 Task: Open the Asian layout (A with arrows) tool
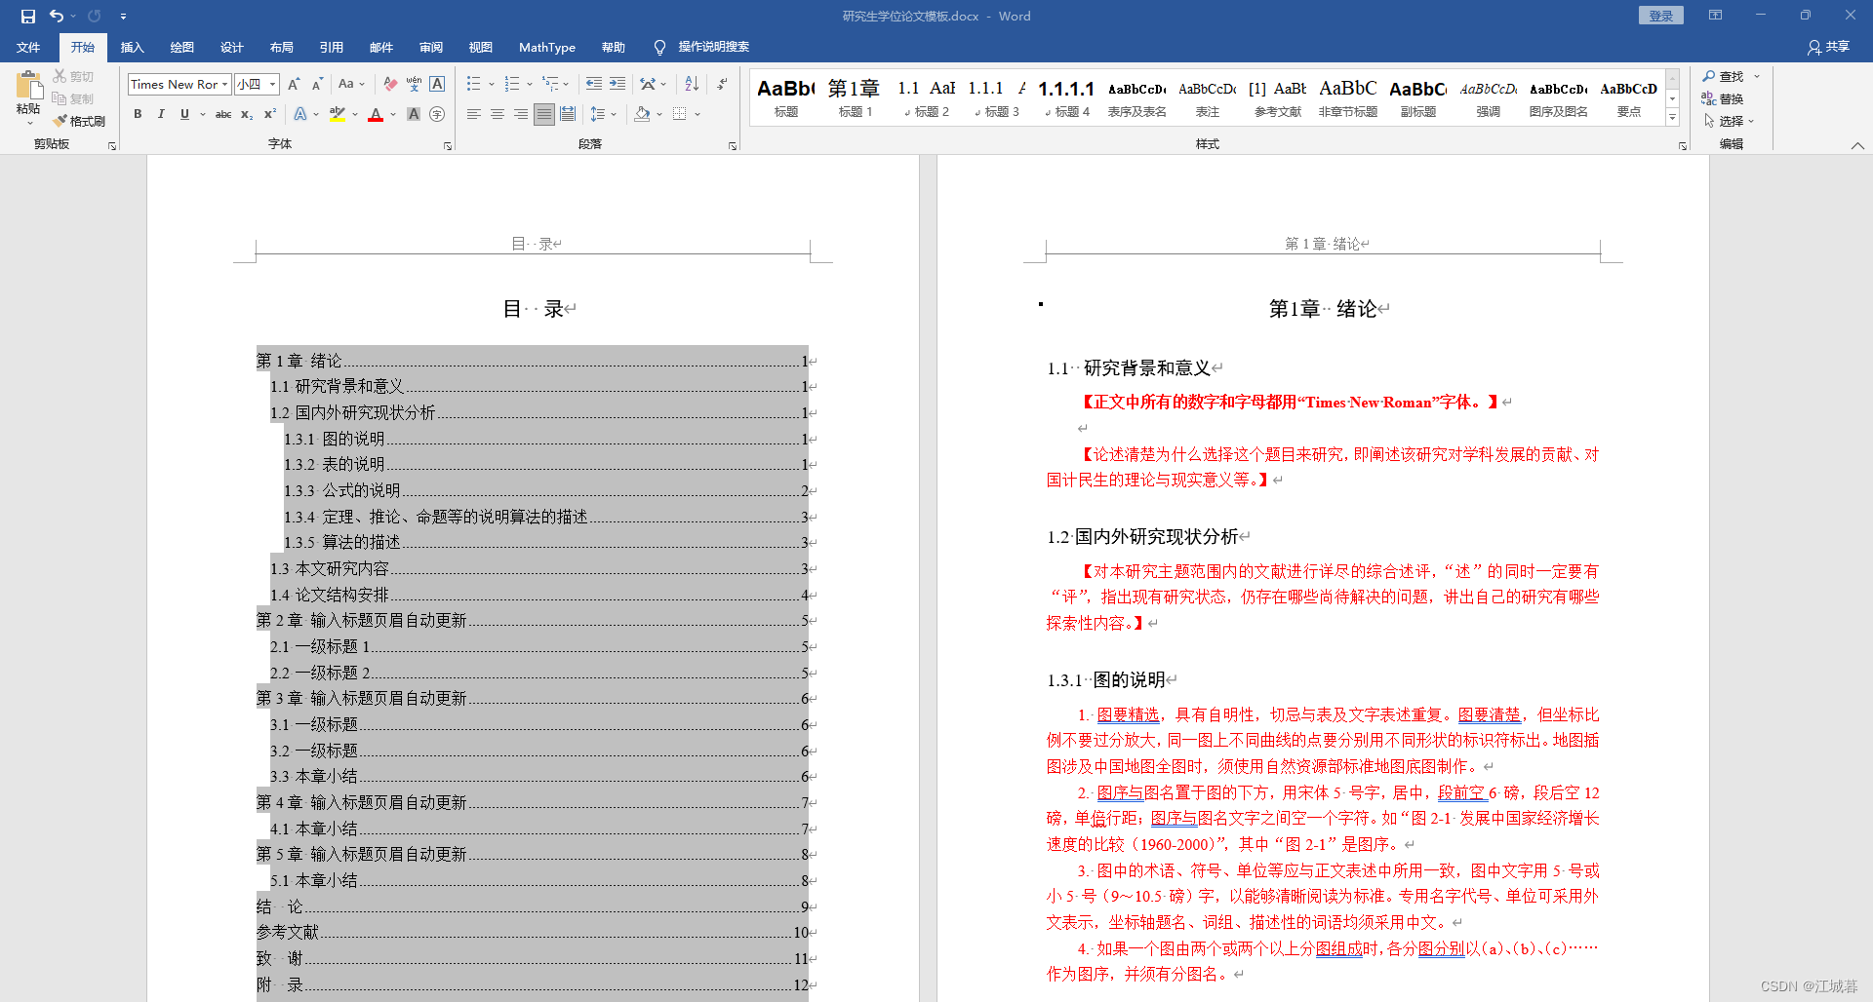(648, 85)
